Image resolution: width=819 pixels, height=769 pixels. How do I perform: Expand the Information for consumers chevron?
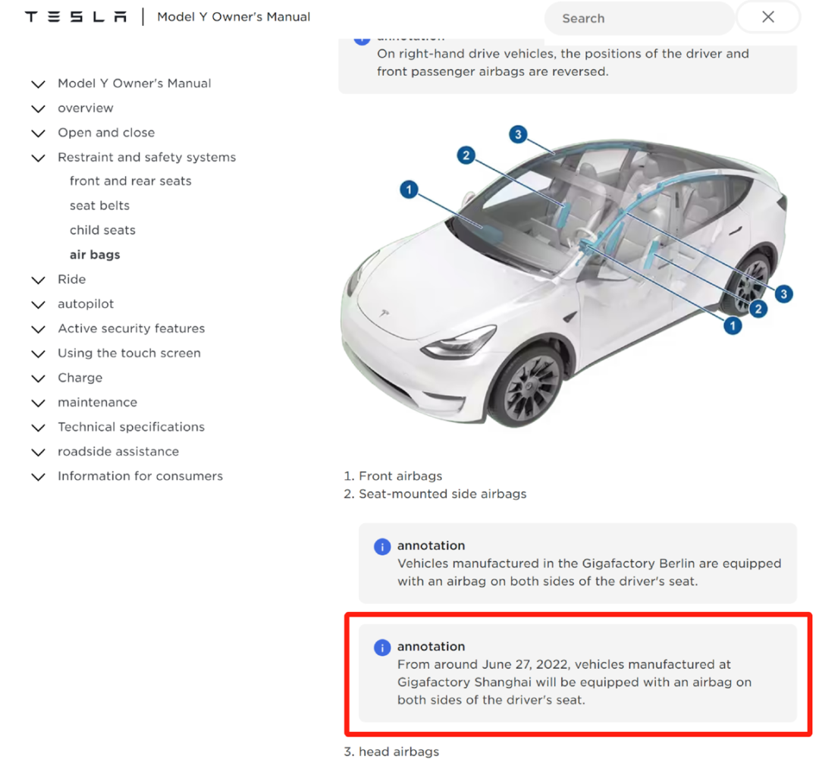(x=38, y=476)
